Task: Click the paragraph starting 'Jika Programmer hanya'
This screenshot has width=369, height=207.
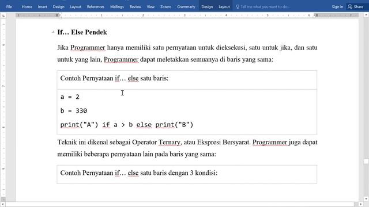Action: (187, 53)
